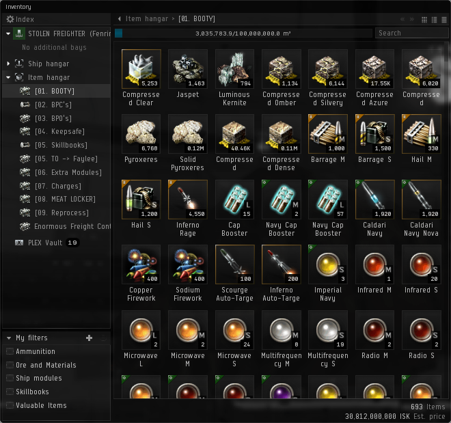Open the [04. Keepsafe] container
The image size is (451, 423).
click(56, 131)
